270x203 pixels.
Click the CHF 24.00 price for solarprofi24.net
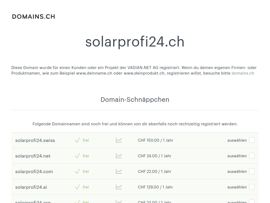pyautogui.click(x=154, y=156)
